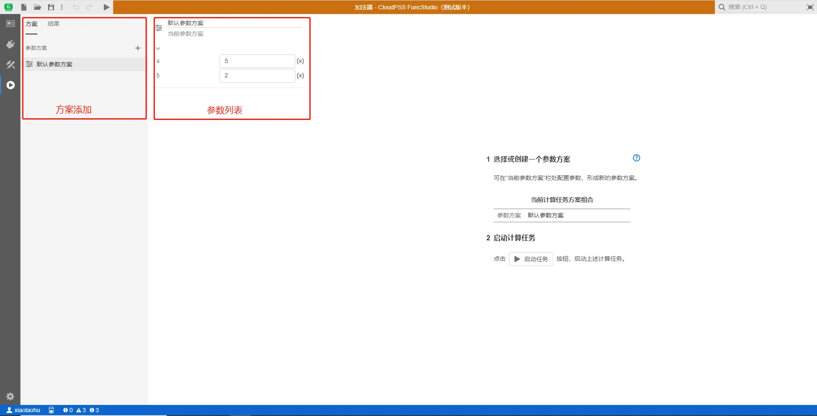This screenshot has width=817, height=416.
Task: Add a new 参数方案 with plus
Action: pyautogui.click(x=138, y=48)
